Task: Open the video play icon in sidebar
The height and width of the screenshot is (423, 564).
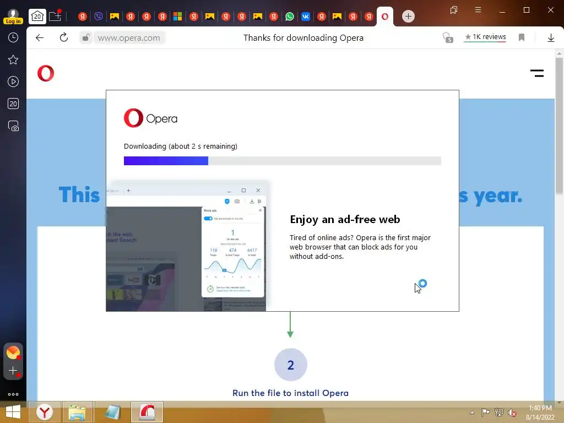Action: coord(13,82)
